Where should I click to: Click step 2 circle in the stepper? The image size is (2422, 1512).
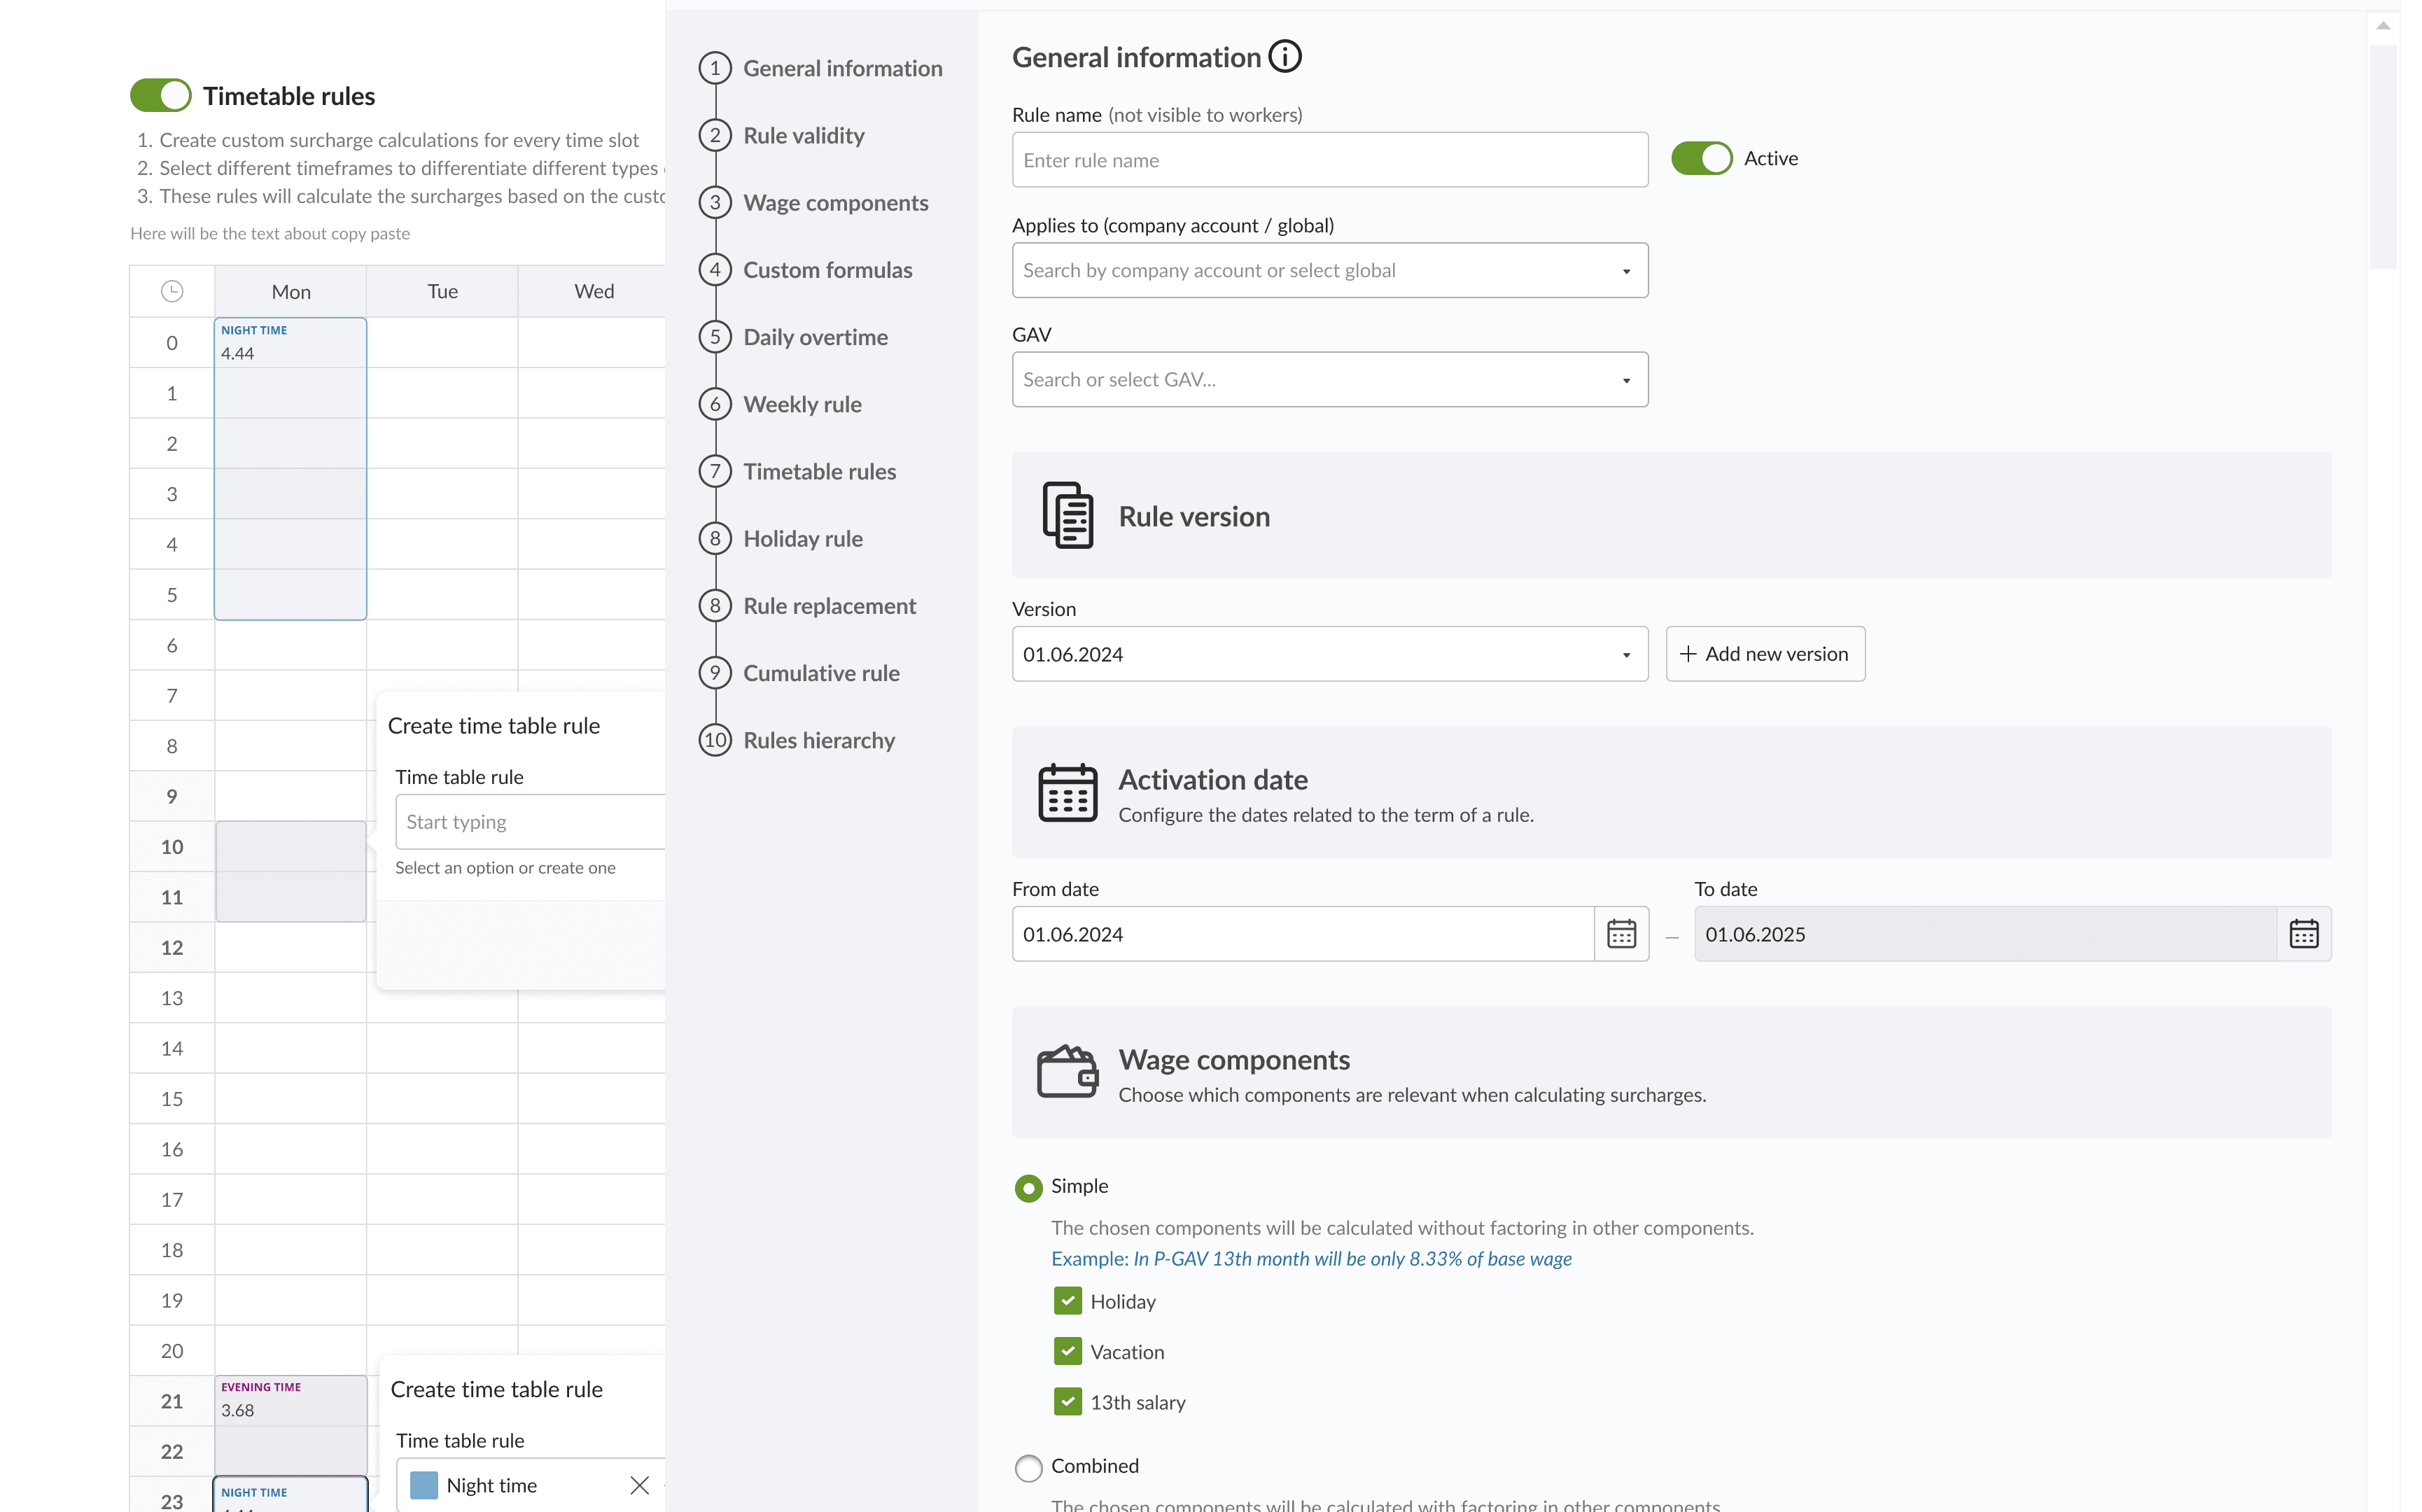tap(715, 135)
